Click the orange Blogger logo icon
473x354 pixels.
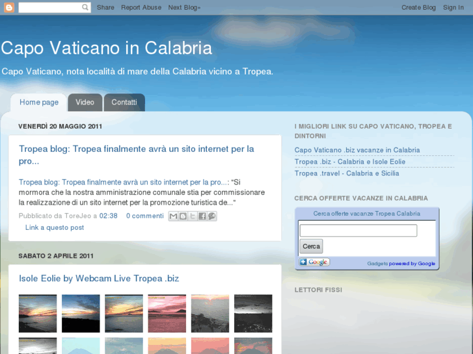[9, 8]
